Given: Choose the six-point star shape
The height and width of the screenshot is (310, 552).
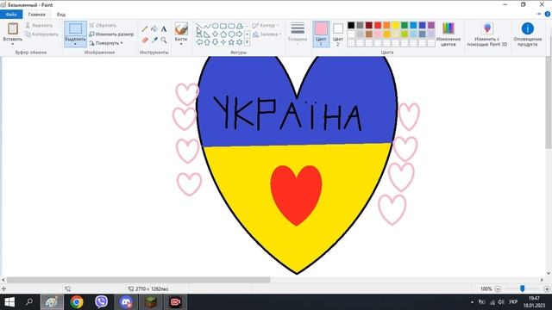Looking at the screenshot, I should (x=240, y=42).
